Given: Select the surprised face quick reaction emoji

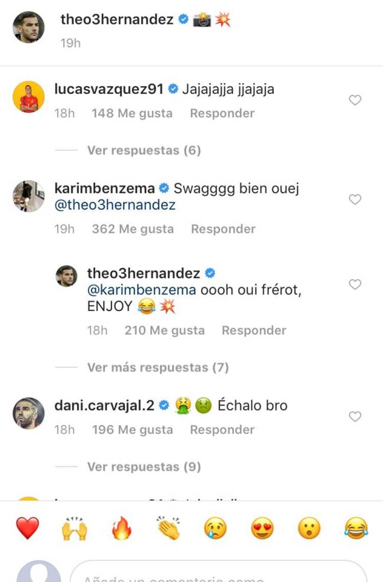Looking at the screenshot, I should [309, 528].
